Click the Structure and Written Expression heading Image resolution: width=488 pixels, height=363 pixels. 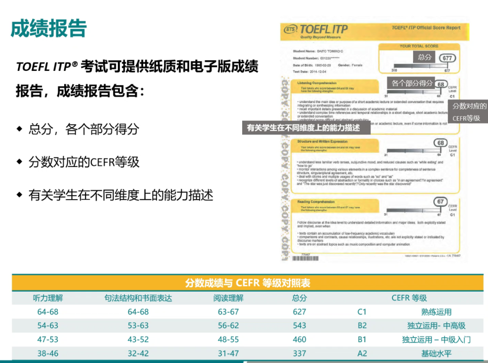coord(322,141)
